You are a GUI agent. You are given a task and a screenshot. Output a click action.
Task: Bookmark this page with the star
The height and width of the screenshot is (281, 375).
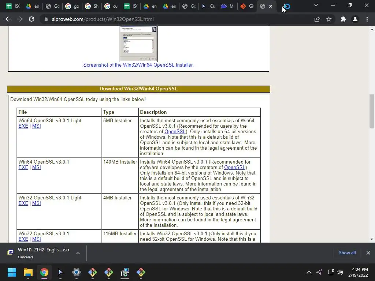pos(329,19)
